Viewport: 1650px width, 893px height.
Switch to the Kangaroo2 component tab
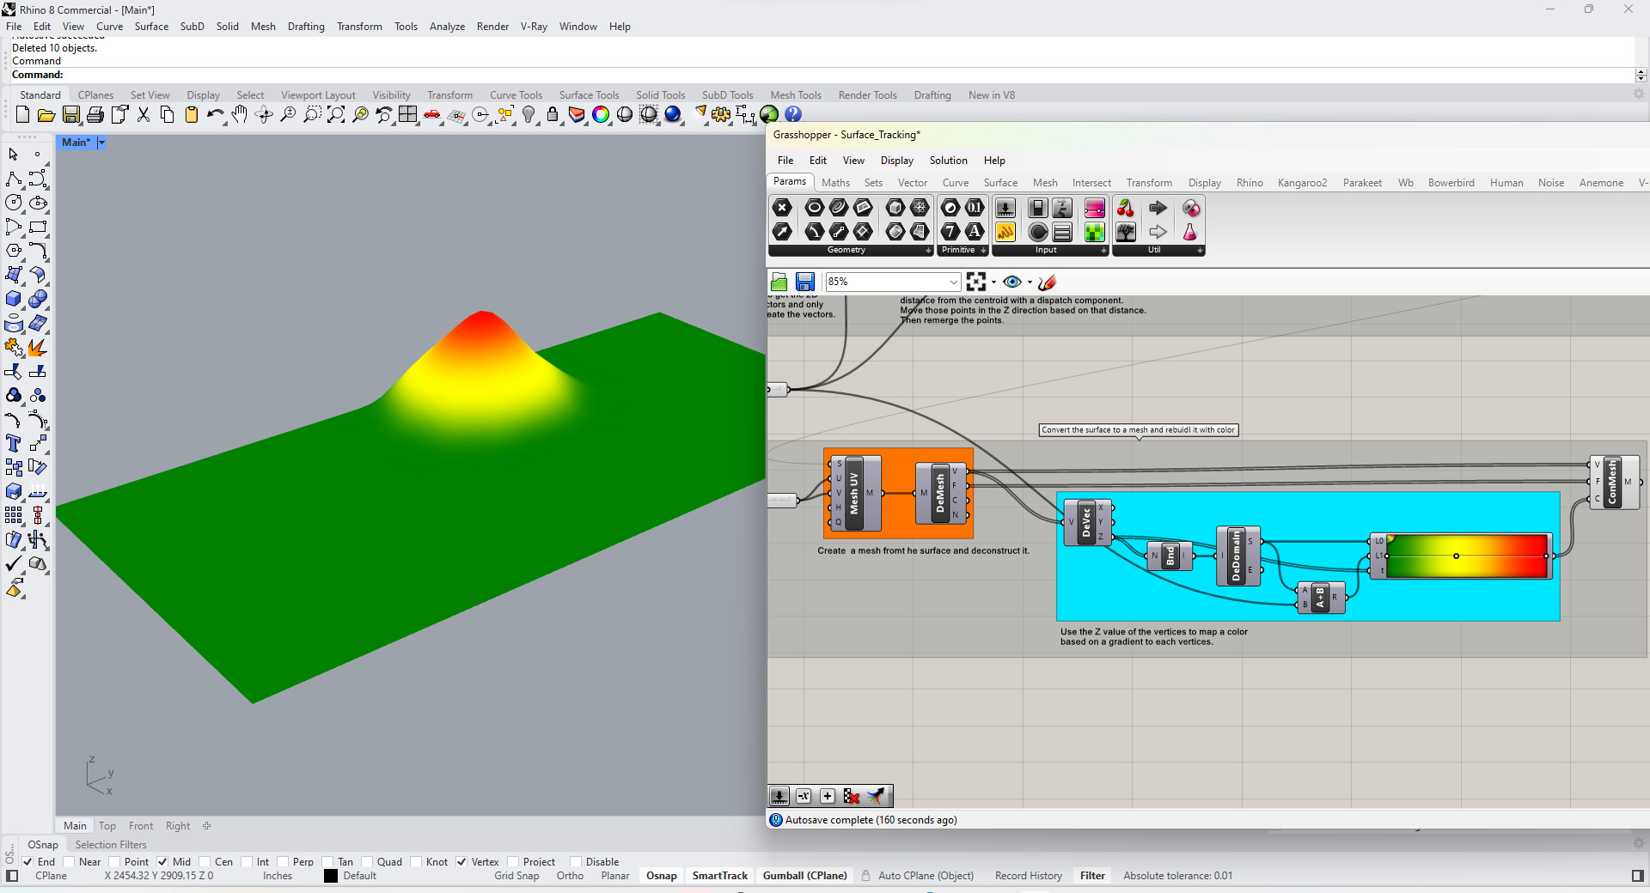(x=1302, y=183)
